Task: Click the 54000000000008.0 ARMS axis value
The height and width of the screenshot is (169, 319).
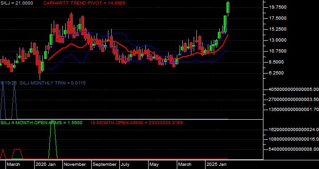Action: coord(294,150)
